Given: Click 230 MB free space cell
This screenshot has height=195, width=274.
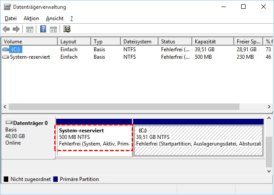Looking at the screenshot, I should 245,57.
